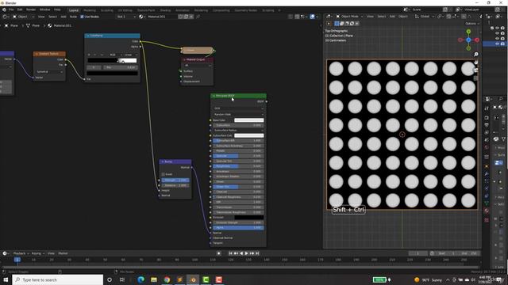The image size is (508, 285).
Task: Unlink the material with the X icon
Action: [x=191, y=17]
